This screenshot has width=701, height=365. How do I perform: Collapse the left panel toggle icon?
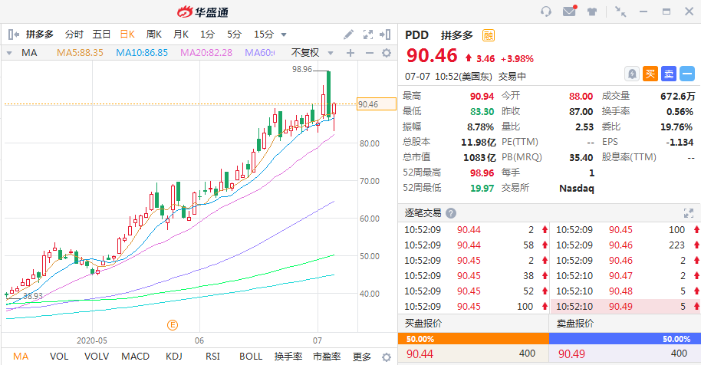(x=13, y=35)
